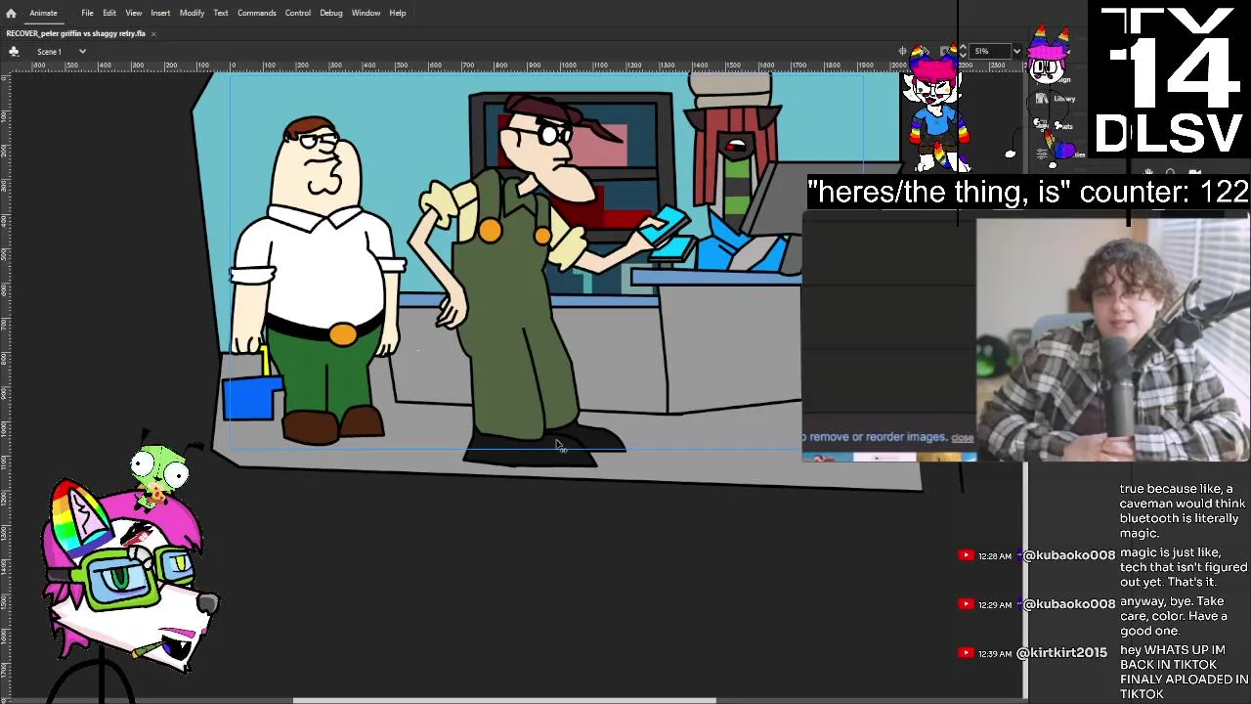Open the Control menu
Image resolution: width=1251 pixels, height=704 pixels.
[x=298, y=13]
